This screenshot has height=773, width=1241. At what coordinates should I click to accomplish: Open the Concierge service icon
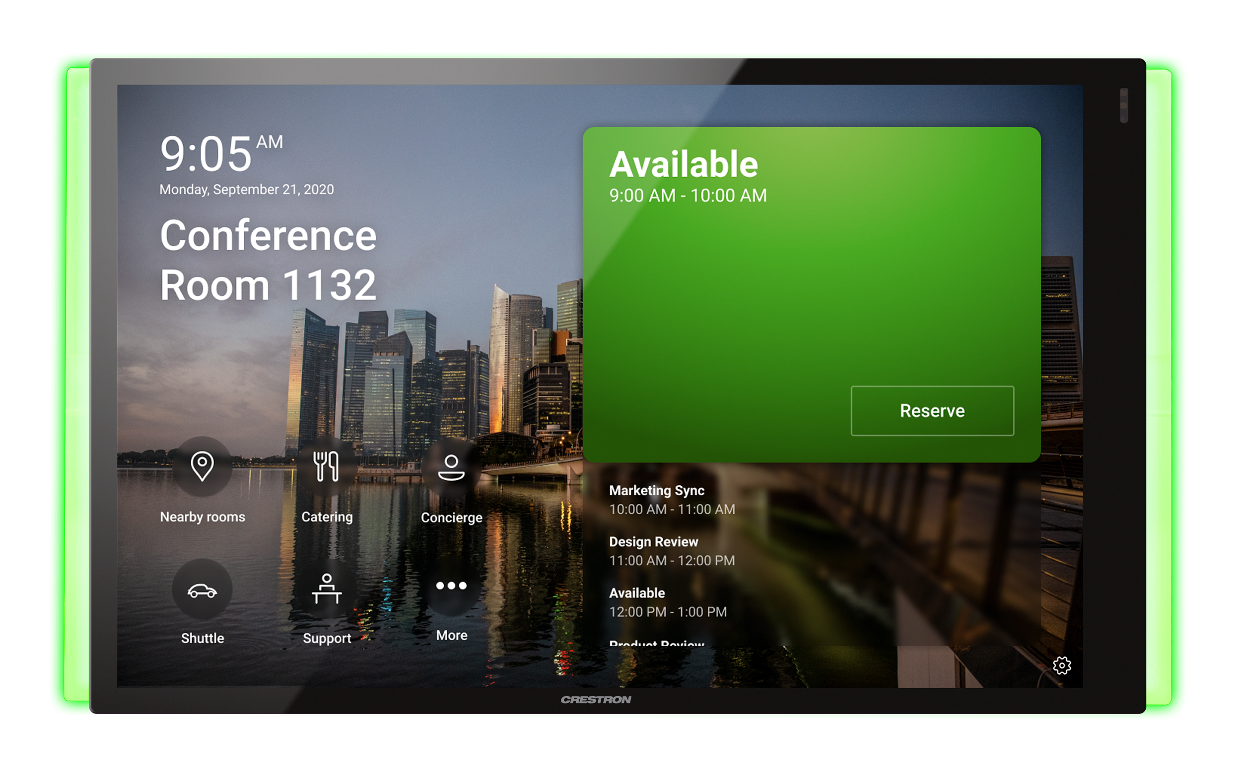[x=451, y=467]
